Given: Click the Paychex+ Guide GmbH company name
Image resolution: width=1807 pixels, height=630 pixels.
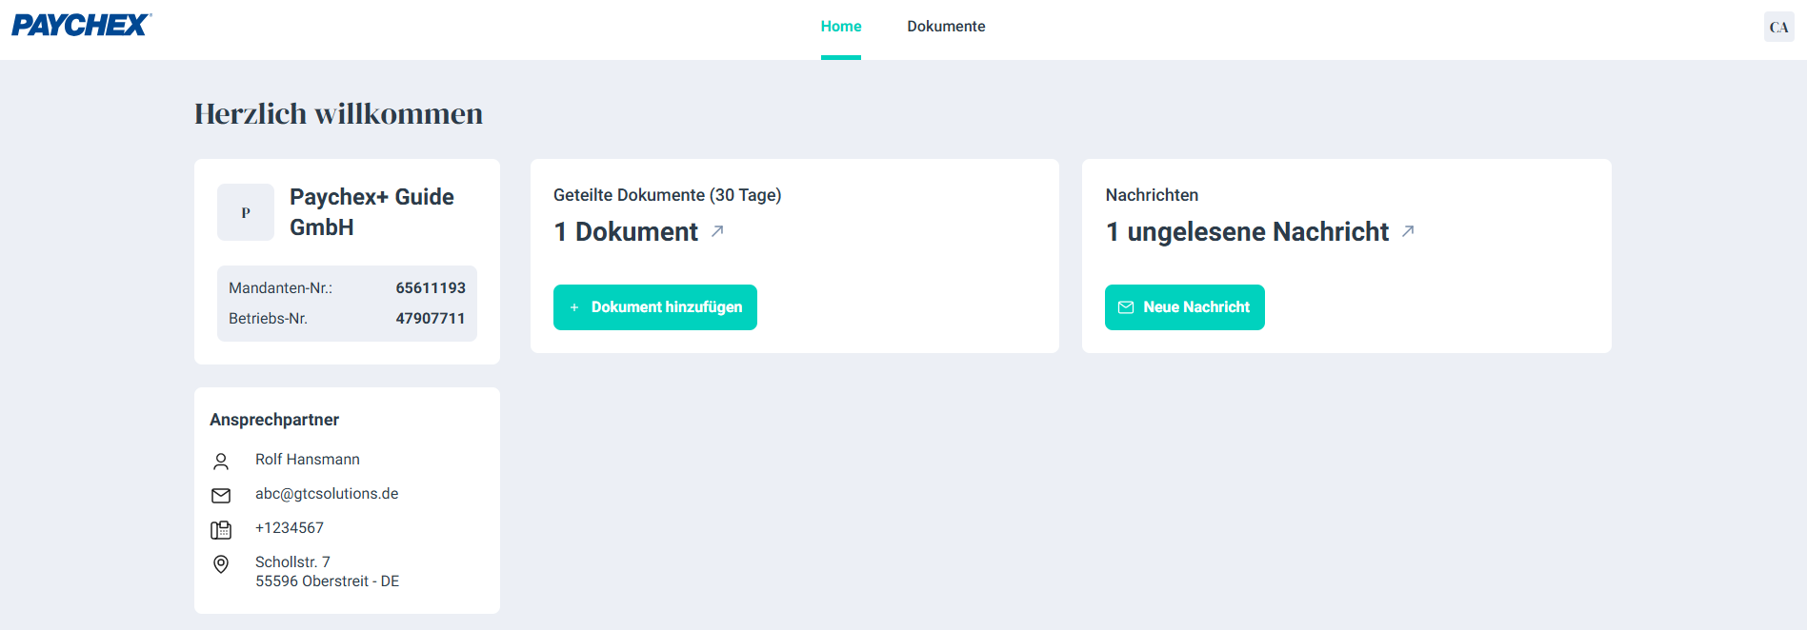Looking at the screenshot, I should 371,212.
